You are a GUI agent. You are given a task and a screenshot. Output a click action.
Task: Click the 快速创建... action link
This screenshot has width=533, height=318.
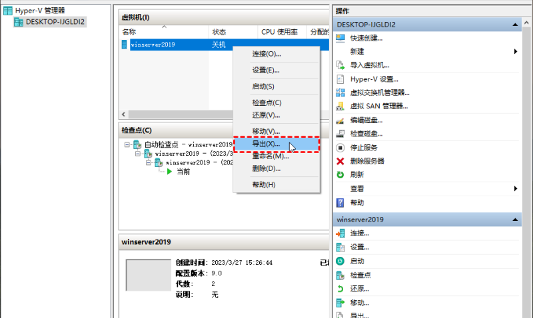(366, 39)
